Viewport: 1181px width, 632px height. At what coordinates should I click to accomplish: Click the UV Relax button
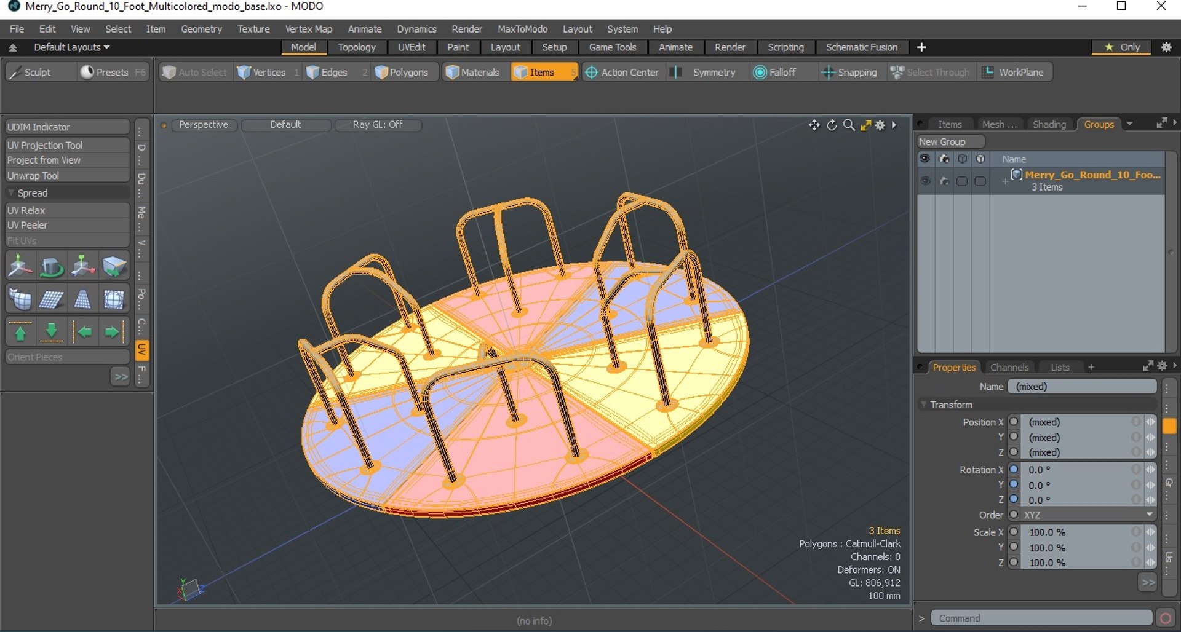(x=67, y=210)
